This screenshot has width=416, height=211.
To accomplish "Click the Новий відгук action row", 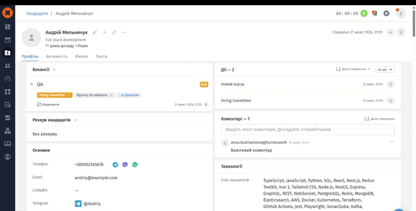I will (x=308, y=84).
